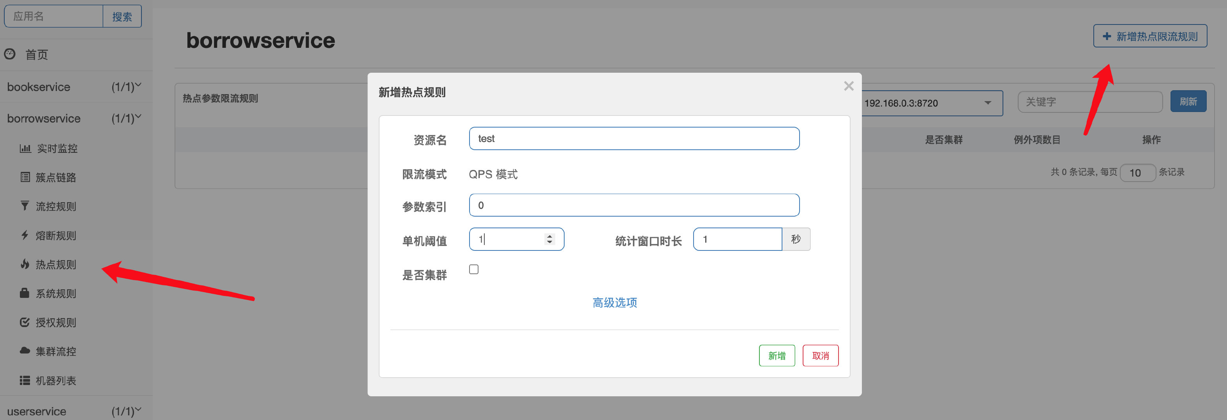Click the 流控规则 filter icon
This screenshot has height=420, width=1227.
(x=25, y=206)
